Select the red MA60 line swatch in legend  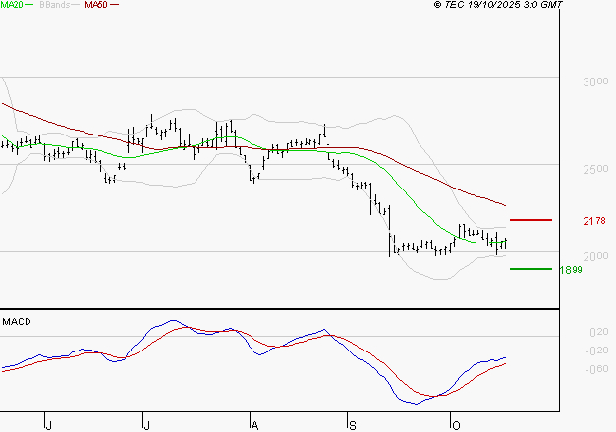coord(115,5)
